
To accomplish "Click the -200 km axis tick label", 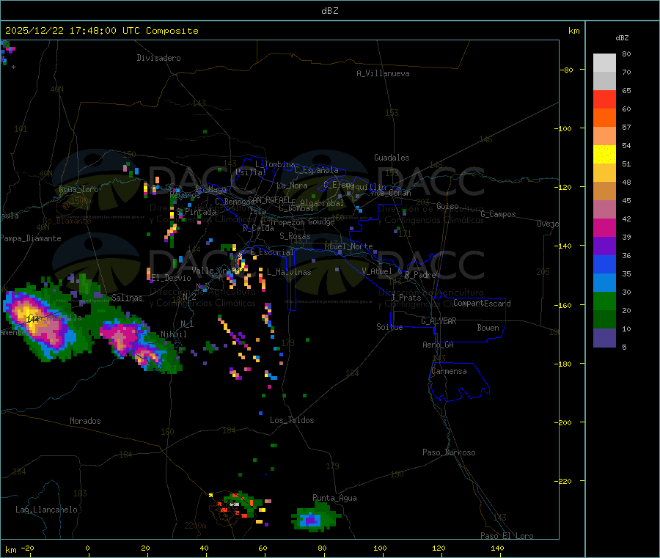I will (565, 422).
